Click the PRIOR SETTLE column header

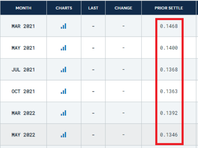tap(169, 8)
